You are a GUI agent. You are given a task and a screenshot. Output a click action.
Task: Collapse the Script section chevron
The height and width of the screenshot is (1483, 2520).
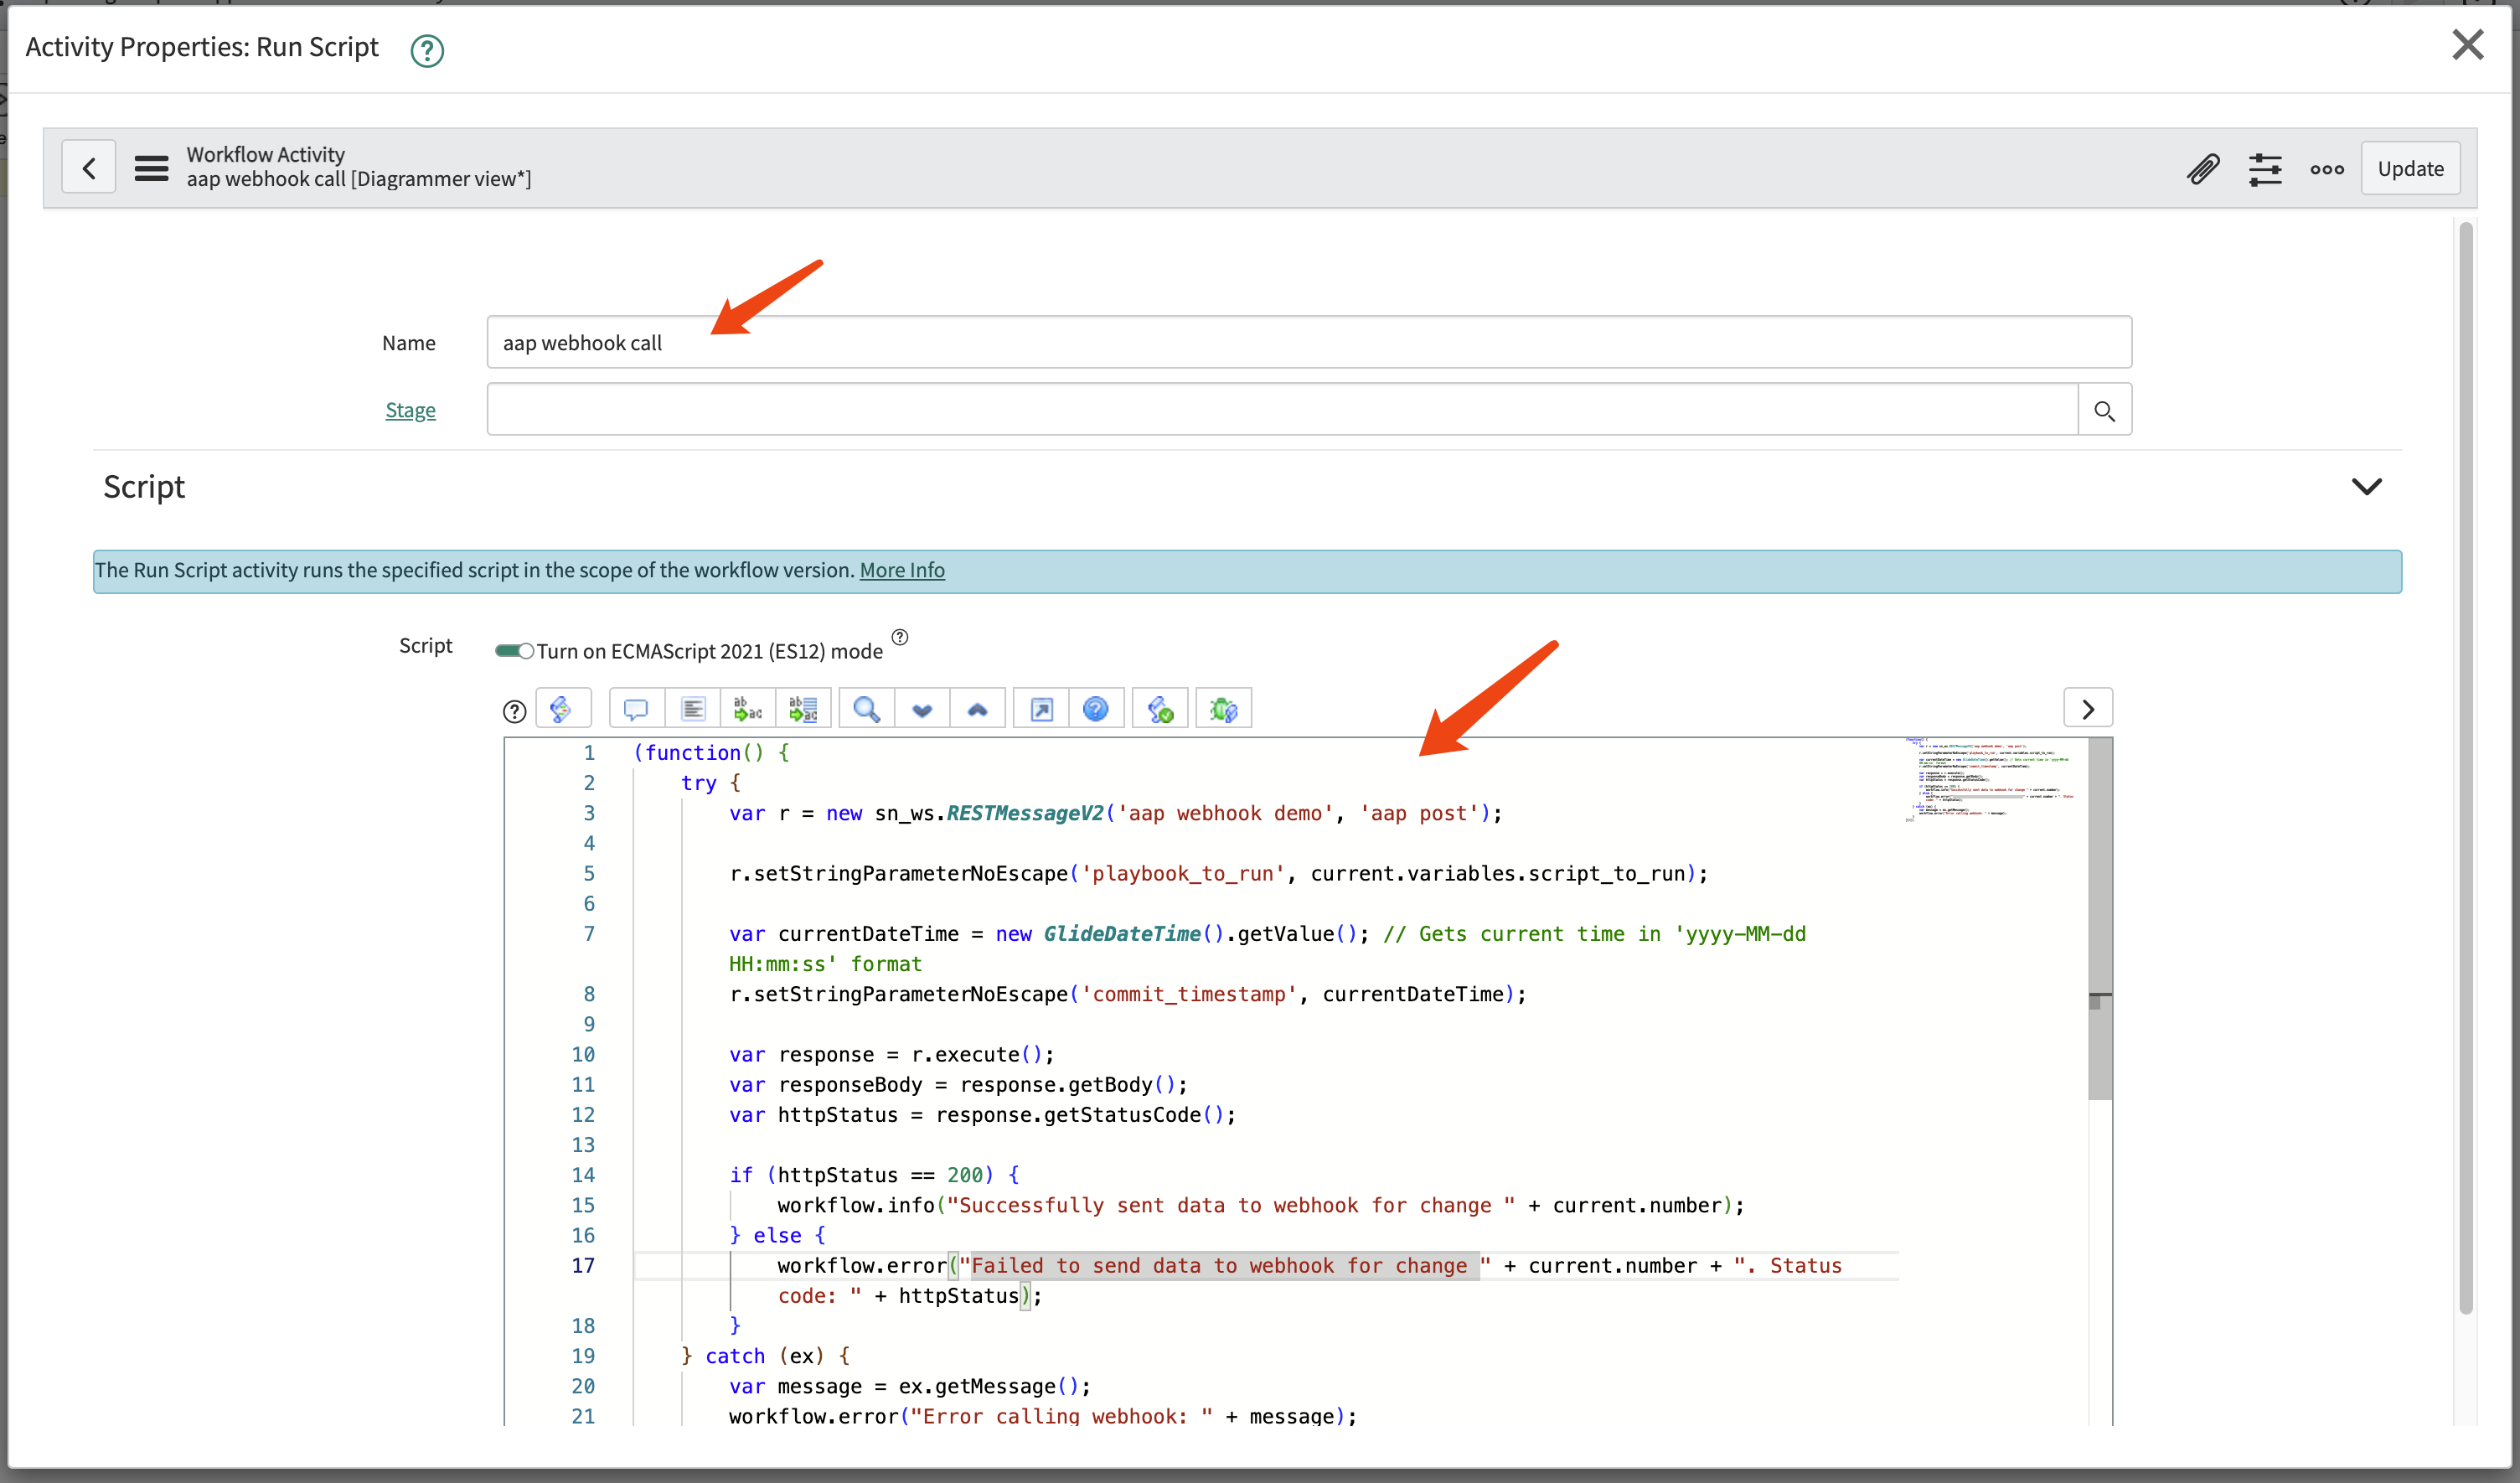pyautogui.click(x=2366, y=487)
